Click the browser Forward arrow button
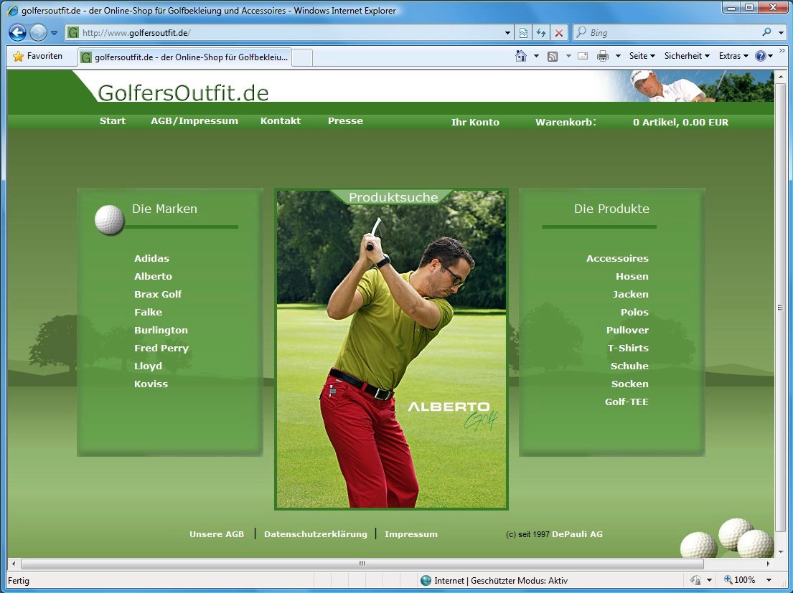 (38, 33)
